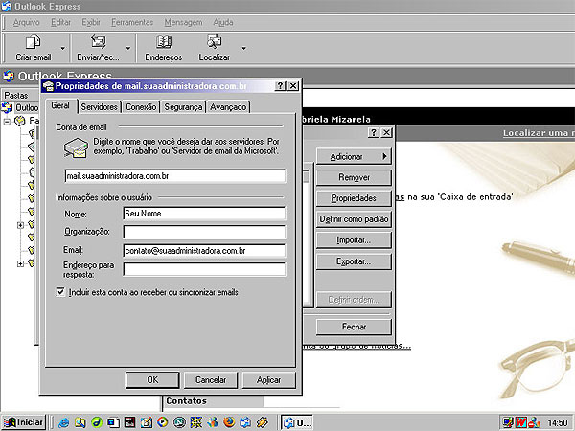Click the Aplicar button
Viewport: 575px width, 431px height.
268,379
